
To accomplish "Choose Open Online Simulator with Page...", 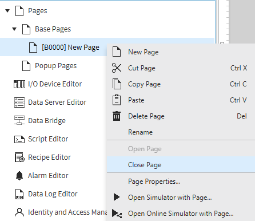I will (181, 214).
